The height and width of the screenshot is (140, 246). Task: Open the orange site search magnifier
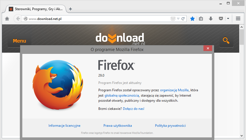pyautogui.click(x=226, y=41)
